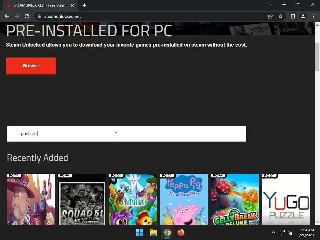Open the Peppa Pig World Adventures cover
The width and height of the screenshot is (320, 240).
184,199
